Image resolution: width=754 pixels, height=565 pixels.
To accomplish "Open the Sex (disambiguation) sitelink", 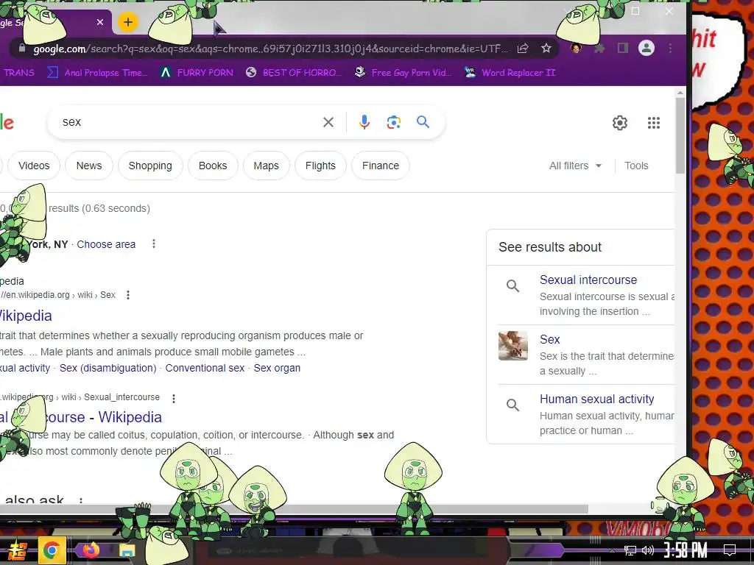I will point(108,368).
